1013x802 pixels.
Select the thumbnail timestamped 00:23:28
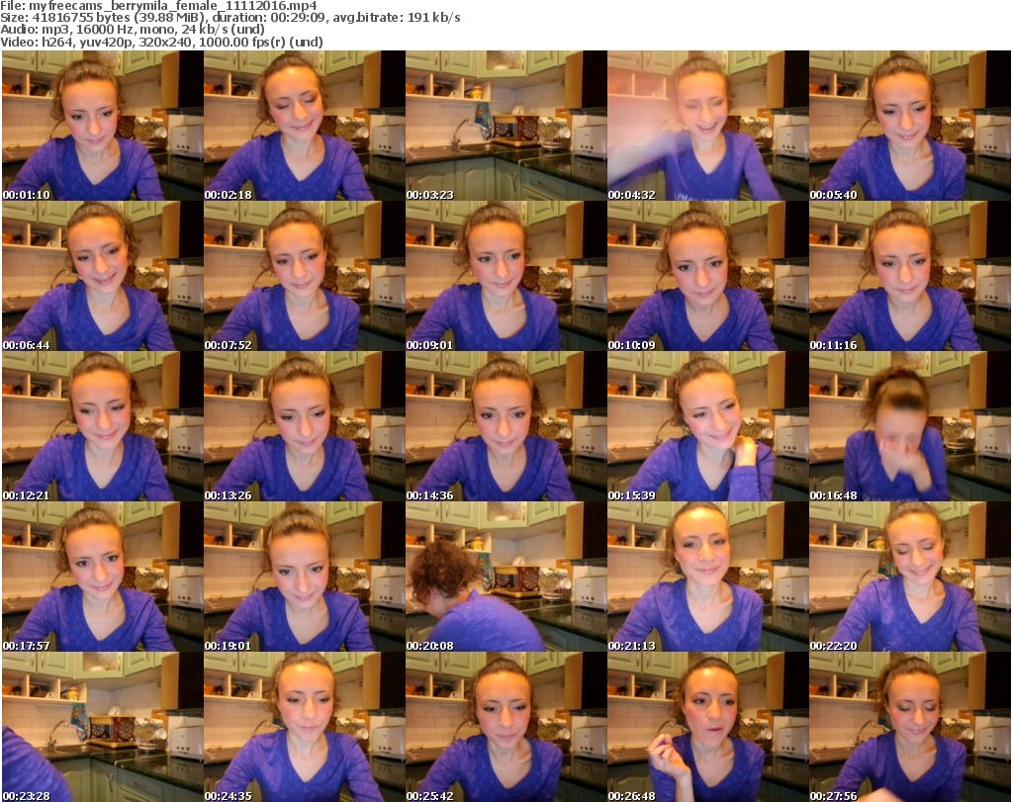tap(102, 727)
